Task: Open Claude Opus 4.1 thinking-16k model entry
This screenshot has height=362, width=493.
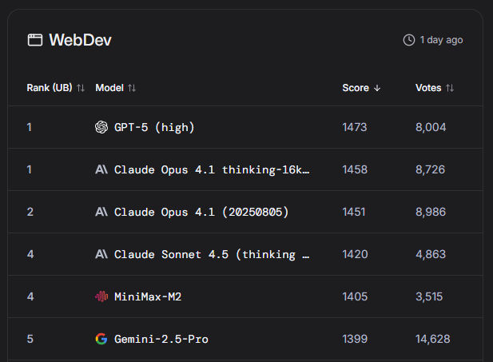Action: click(x=212, y=170)
